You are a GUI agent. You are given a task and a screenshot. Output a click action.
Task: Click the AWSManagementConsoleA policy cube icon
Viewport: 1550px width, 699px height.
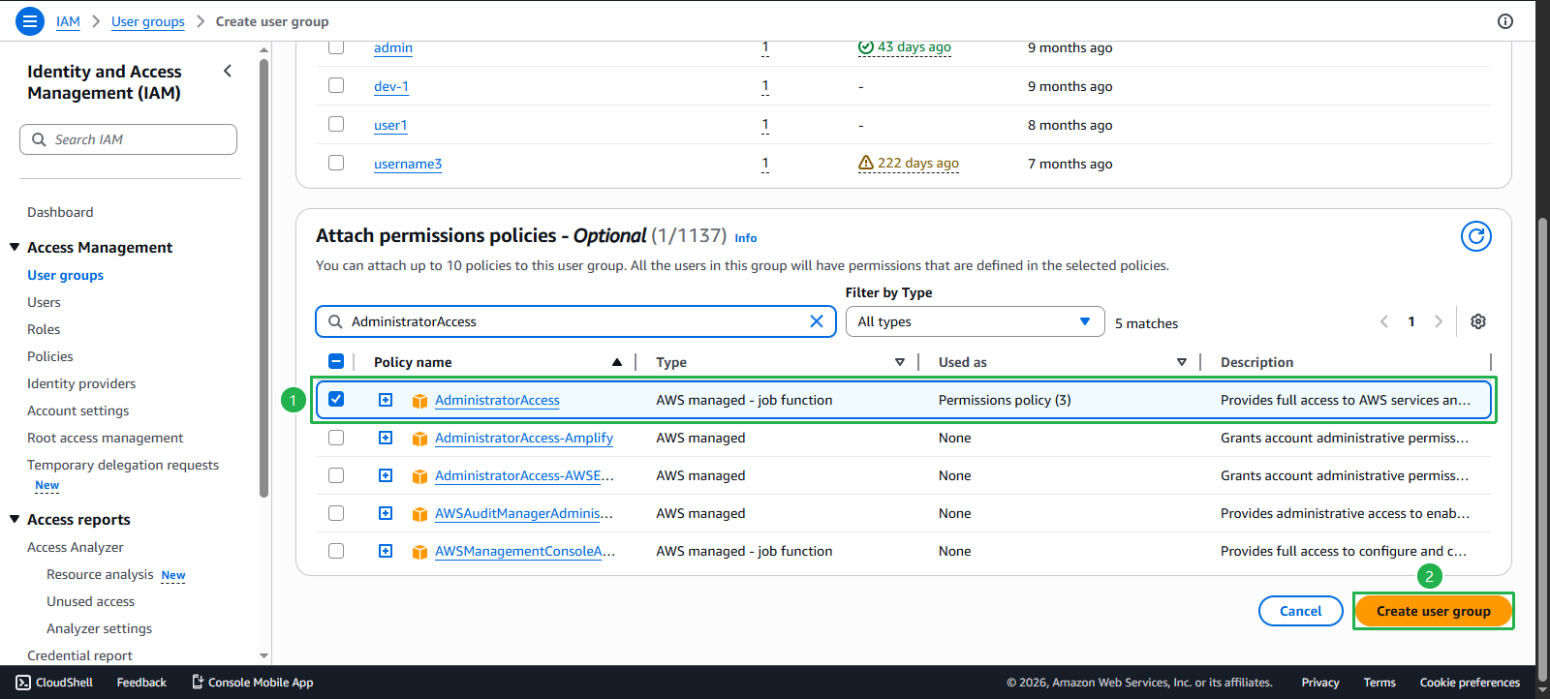pos(419,552)
